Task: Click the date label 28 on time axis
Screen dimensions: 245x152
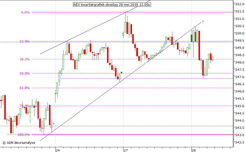Action: tap(193, 150)
